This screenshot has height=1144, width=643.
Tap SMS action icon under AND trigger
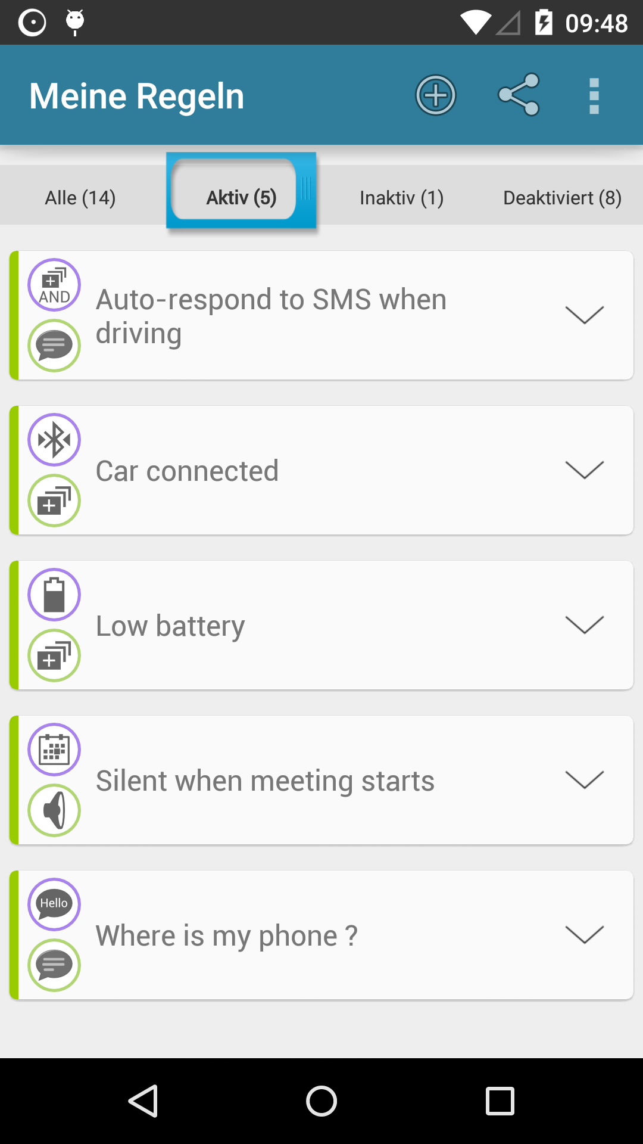pyautogui.click(x=54, y=346)
